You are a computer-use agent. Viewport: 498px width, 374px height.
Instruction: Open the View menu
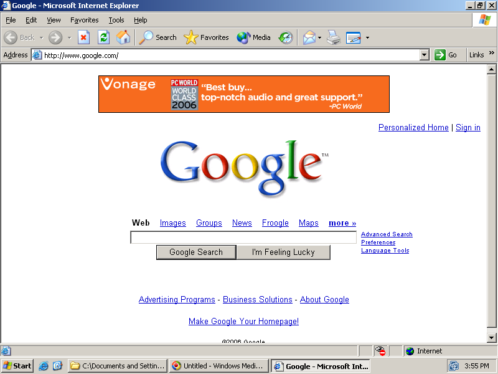pos(54,20)
